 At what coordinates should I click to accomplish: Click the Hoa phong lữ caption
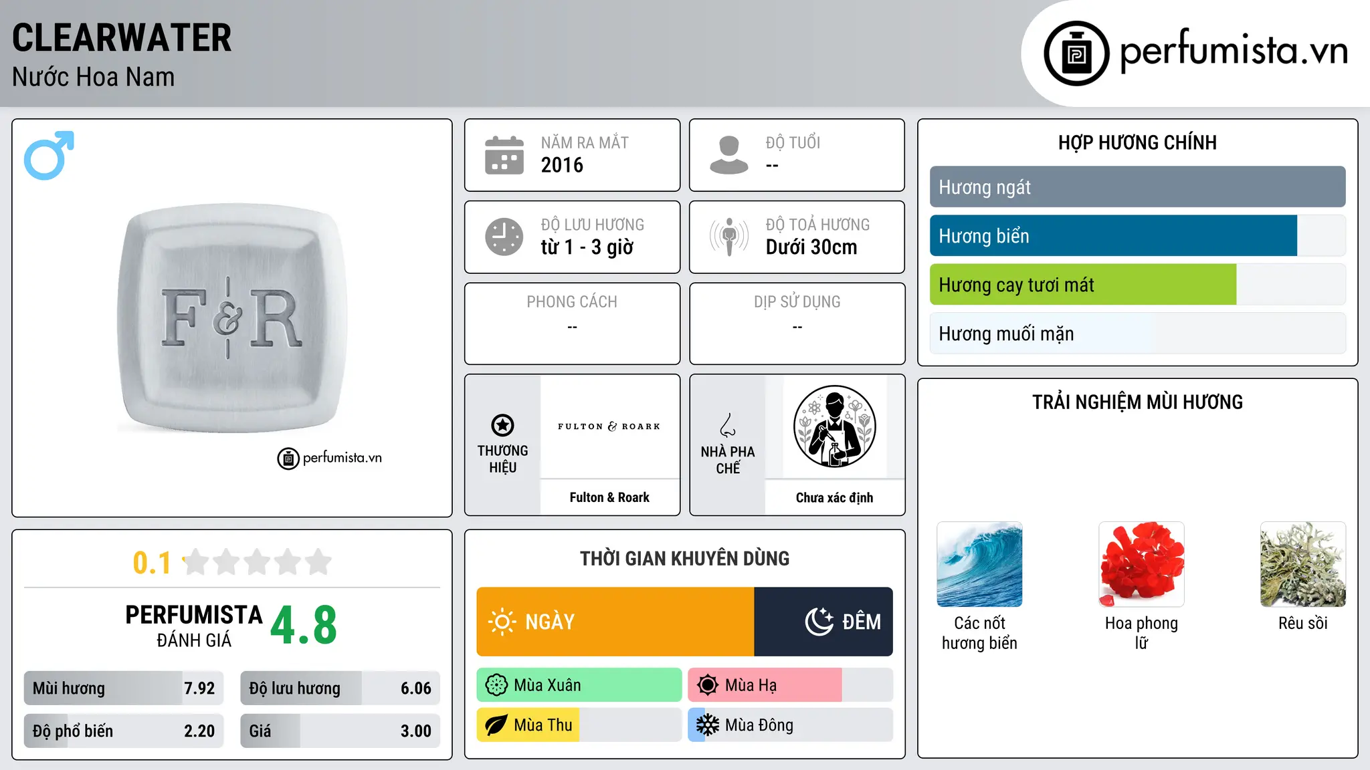coord(1141,633)
